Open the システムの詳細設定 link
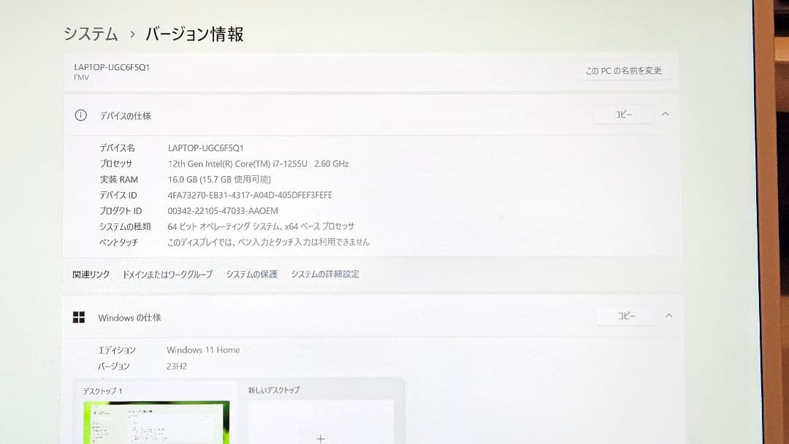This screenshot has height=444, width=789. pyautogui.click(x=324, y=274)
